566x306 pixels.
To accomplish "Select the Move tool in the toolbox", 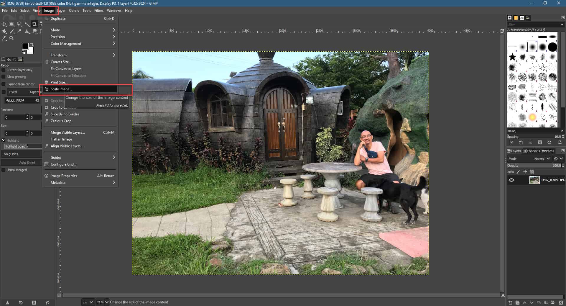I will tap(4, 24).
